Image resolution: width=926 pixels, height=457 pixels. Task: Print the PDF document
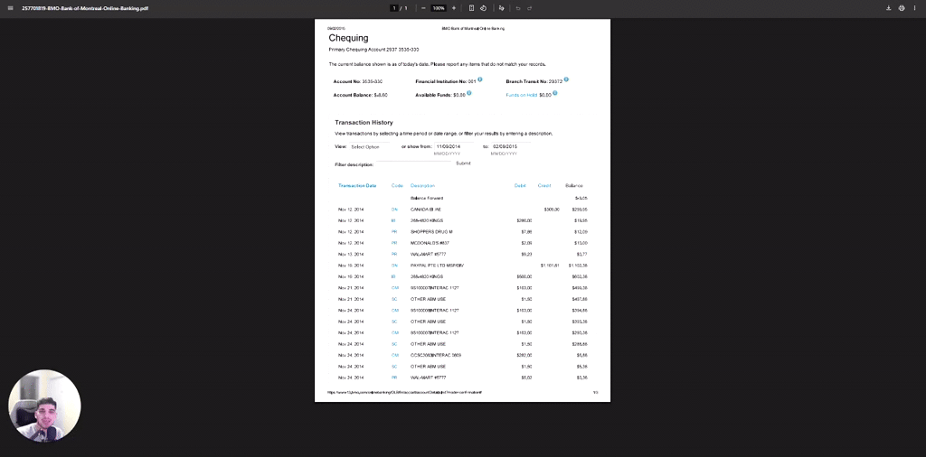[x=902, y=8]
